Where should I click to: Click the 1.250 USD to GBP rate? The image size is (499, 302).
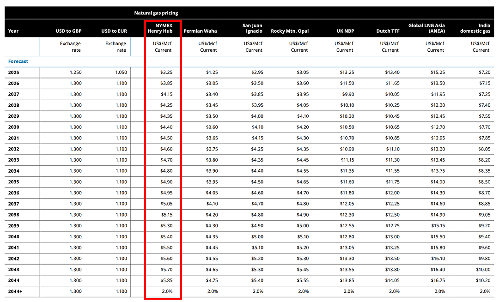tap(75, 72)
